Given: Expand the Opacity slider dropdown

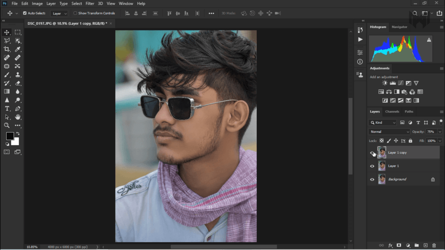Looking at the screenshot, I should [x=440, y=132].
